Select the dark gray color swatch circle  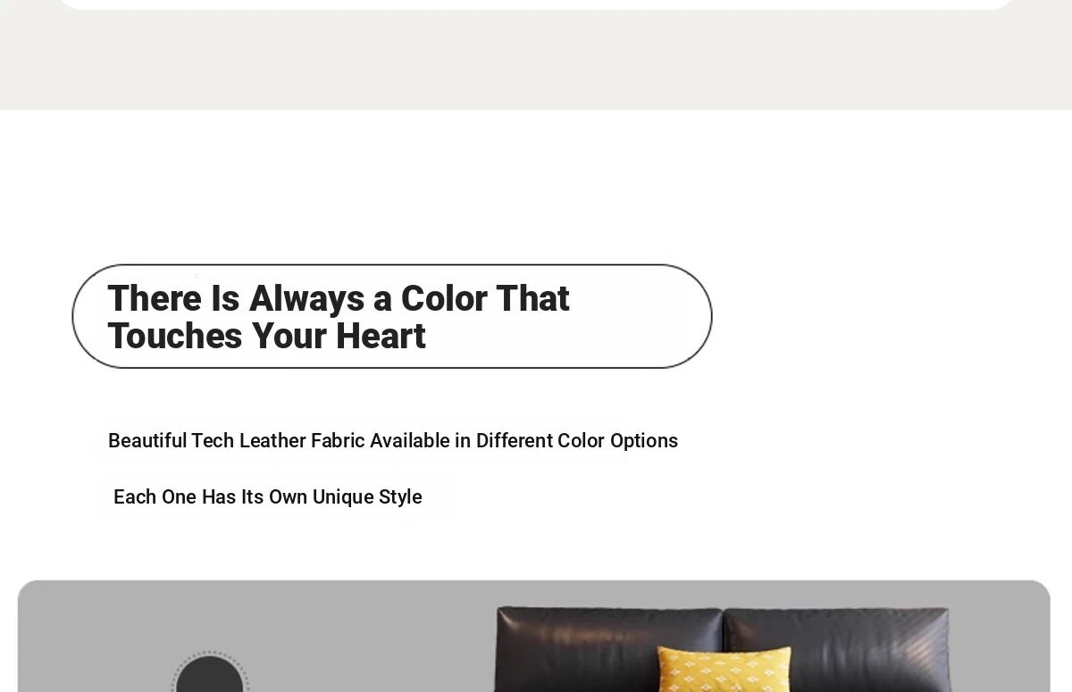coord(210,679)
